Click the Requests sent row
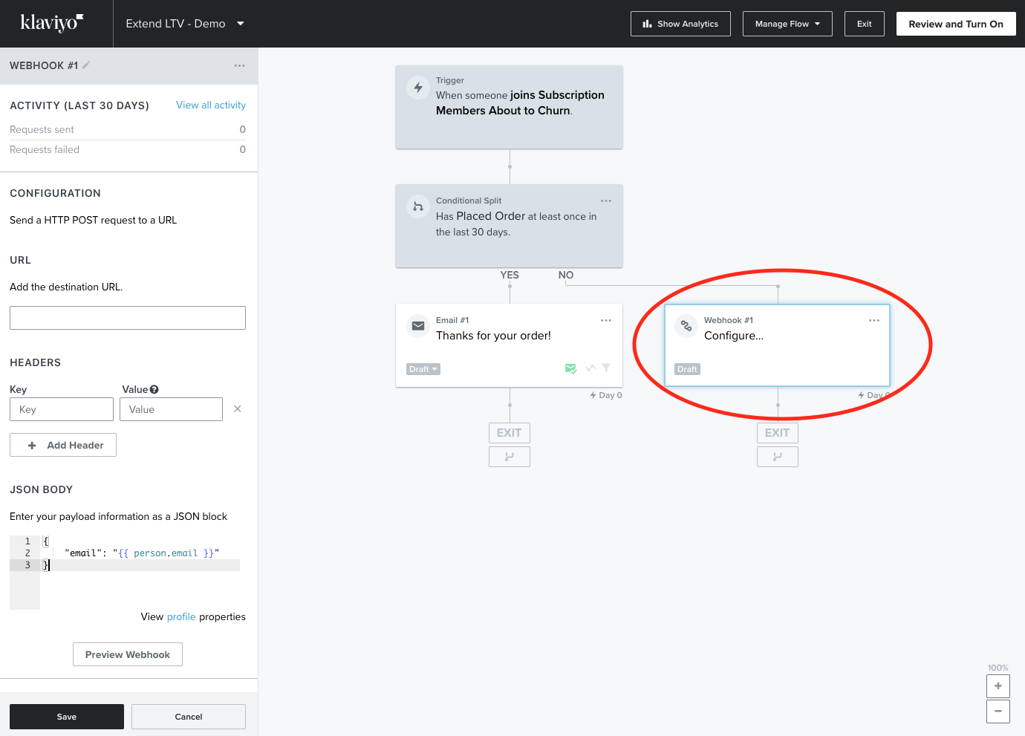The height and width of the screenshot is (736, 1025). [128, 129]
